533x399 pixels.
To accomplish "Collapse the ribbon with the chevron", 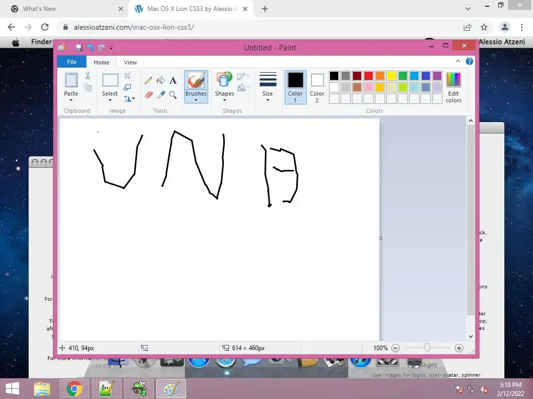I will pos(458,61).
